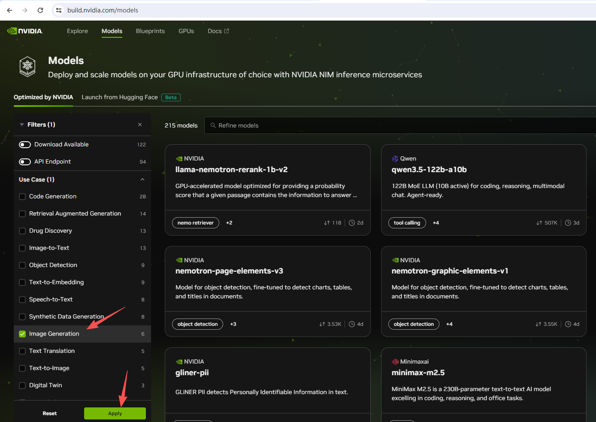Open site information icon in address bar
596x422 pixels.
[59, 10]
